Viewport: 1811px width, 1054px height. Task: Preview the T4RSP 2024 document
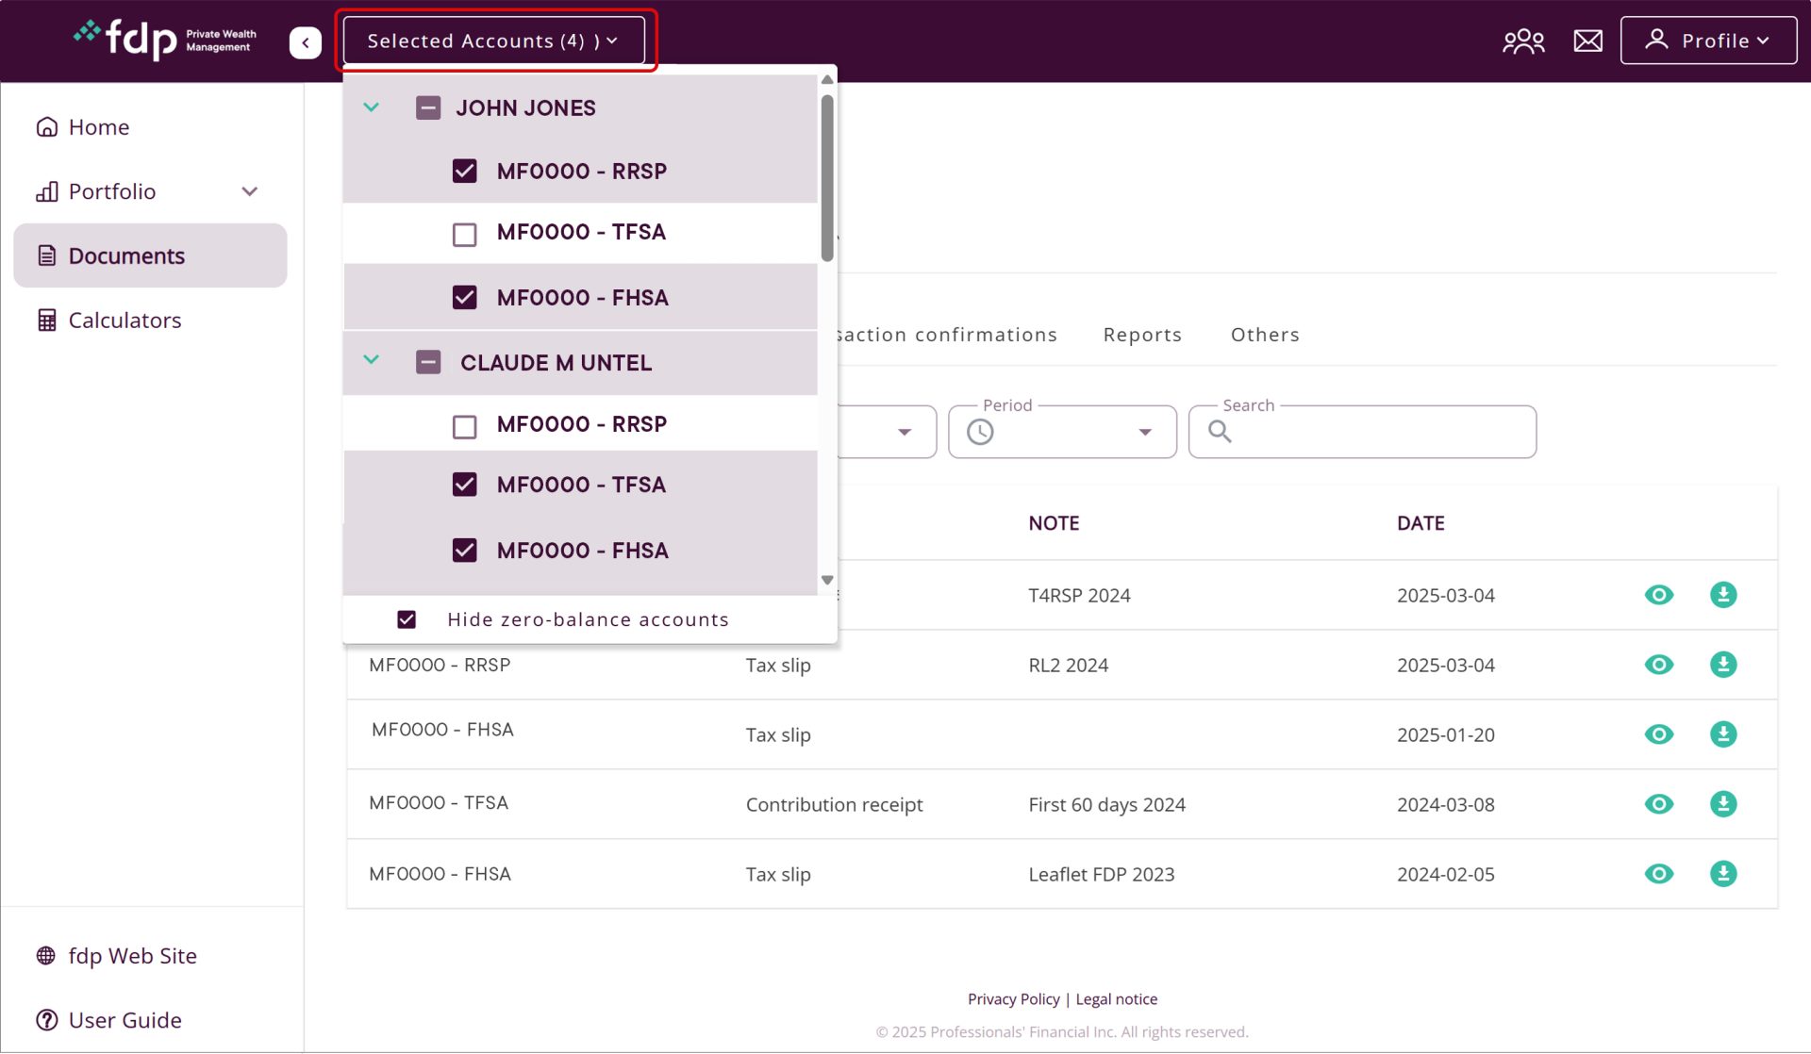click(x=1659, y=595)
